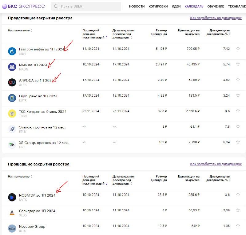The image size is (246, 235).
Task: Star Газпром нефть as favorite
Action: click(238, 49)
